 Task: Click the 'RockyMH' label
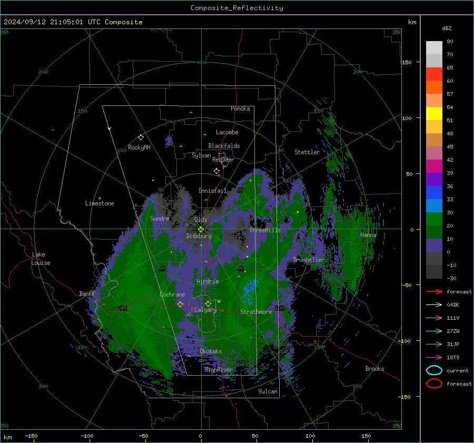(x=139, y=147)
